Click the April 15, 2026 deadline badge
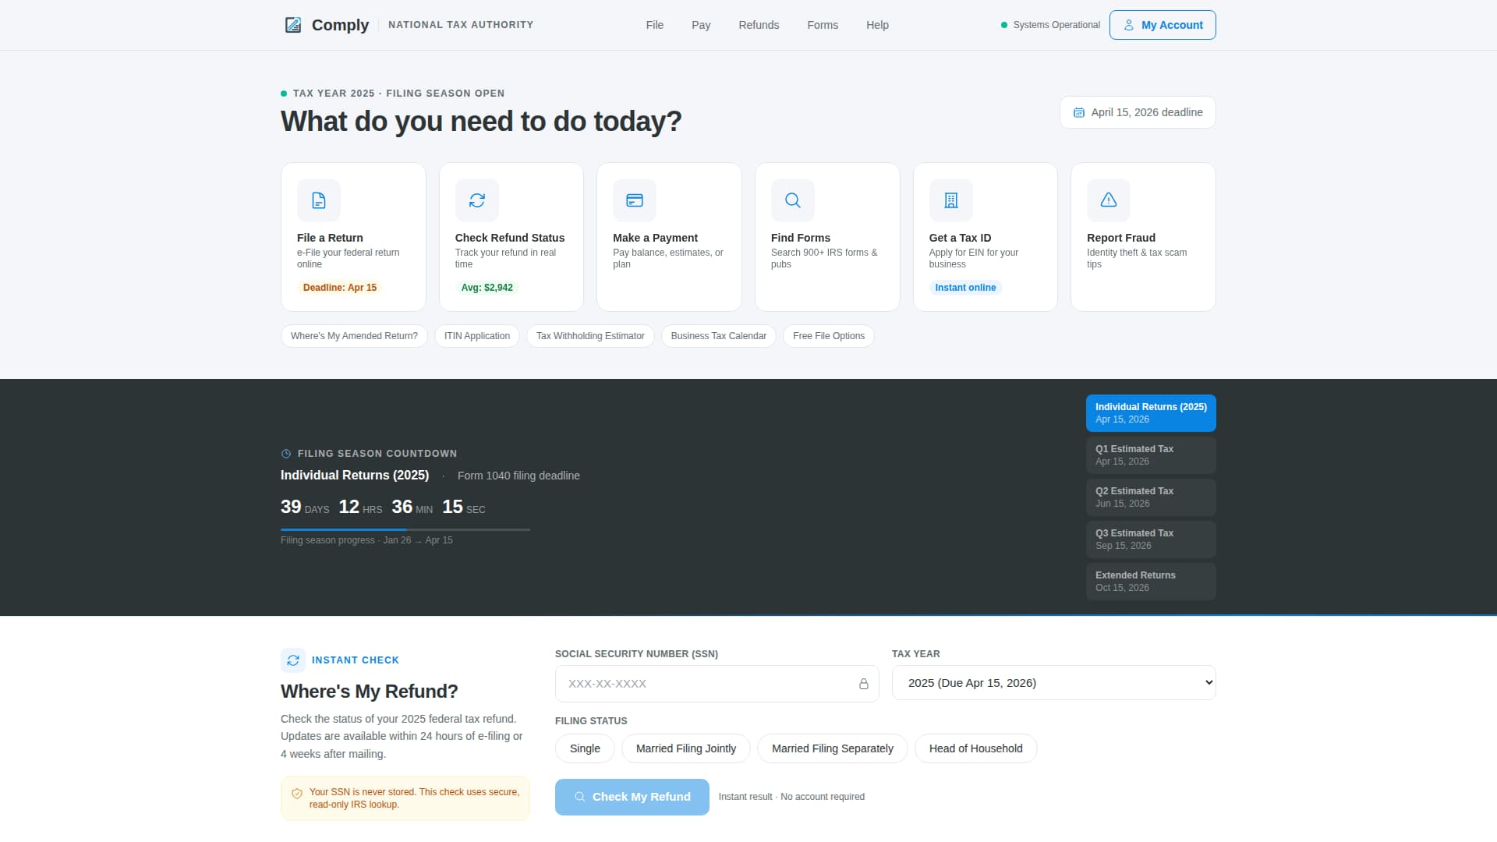The height and width of the screenshot is (842, 1497). click(x=1138, y=112)
